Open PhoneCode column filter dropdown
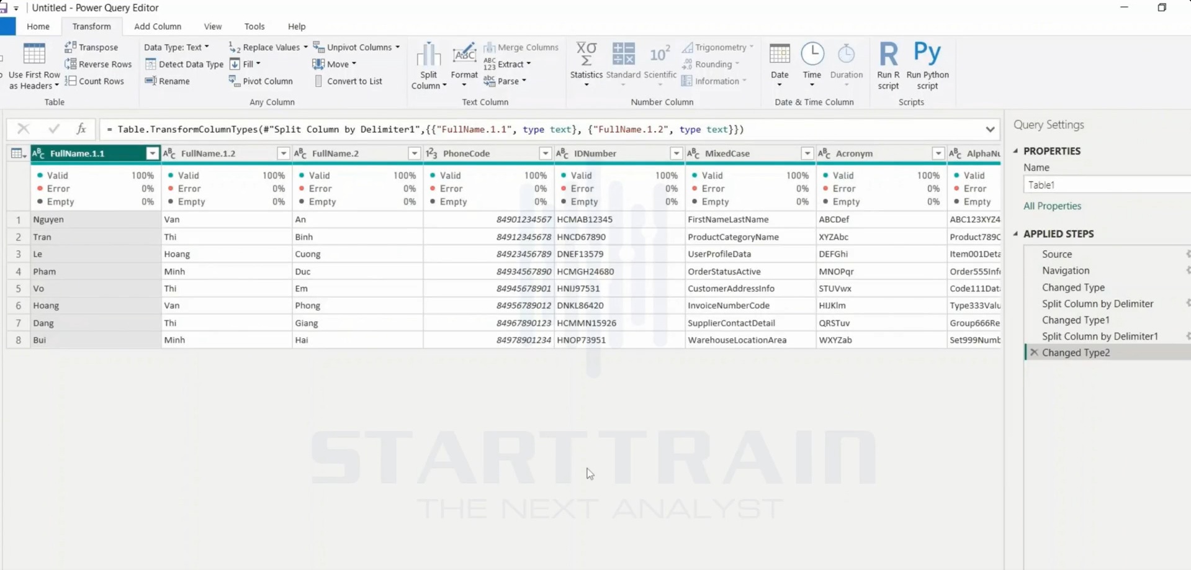 coord(545,153)
